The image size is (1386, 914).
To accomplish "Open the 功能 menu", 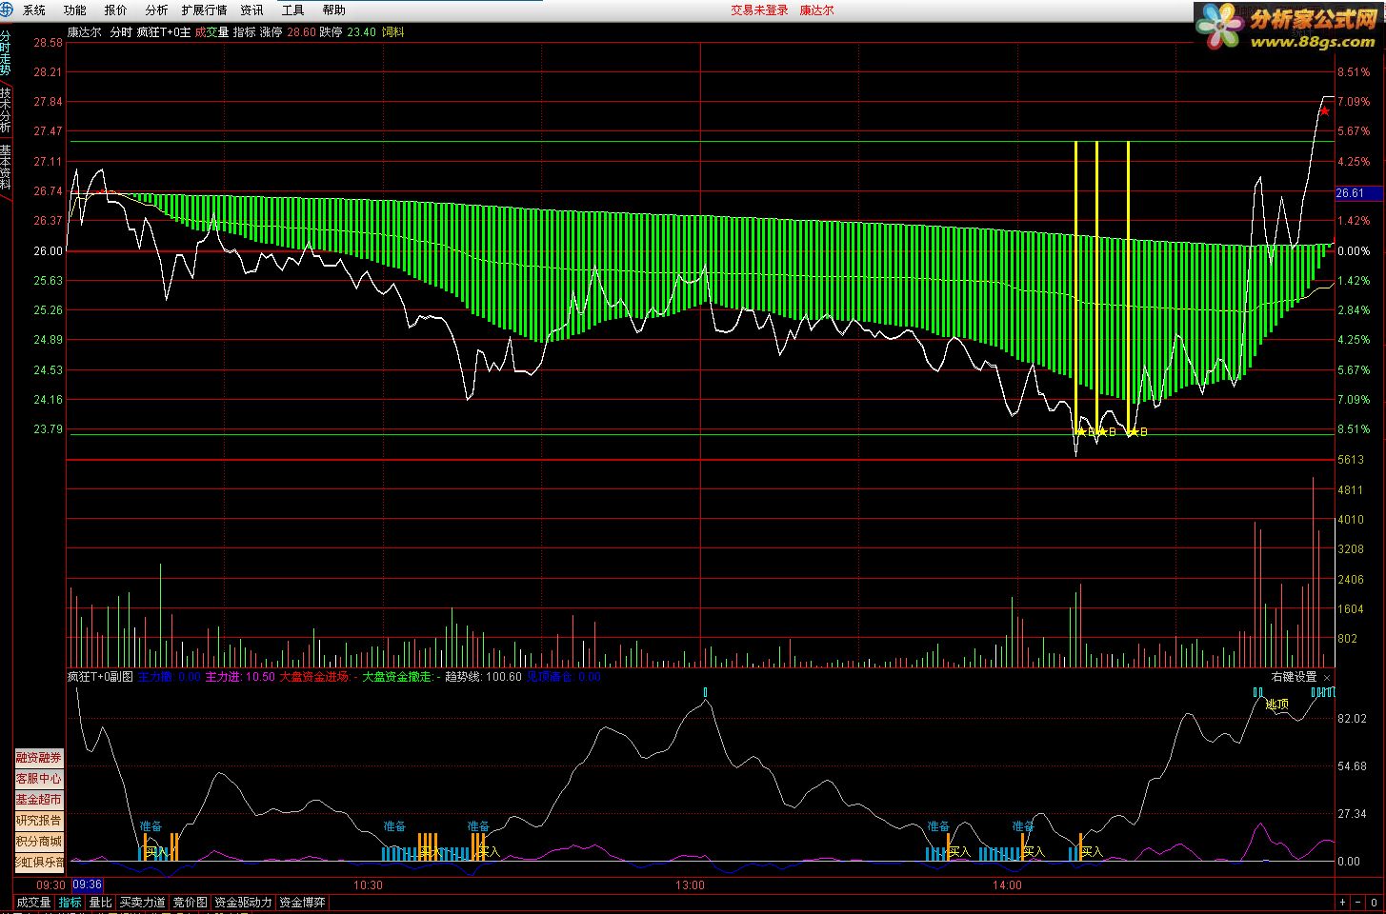I will (x=74, y=10).
